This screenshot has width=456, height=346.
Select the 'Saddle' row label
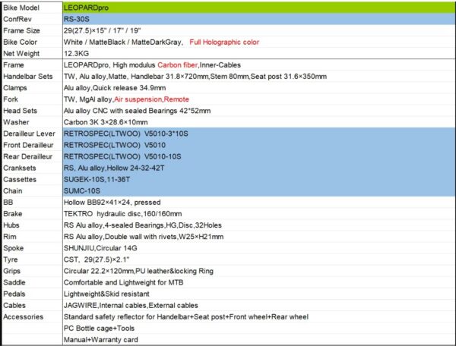[14, 282]
